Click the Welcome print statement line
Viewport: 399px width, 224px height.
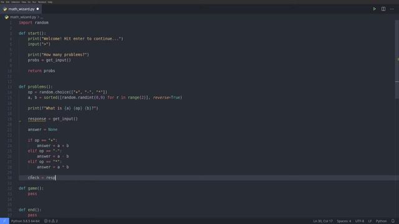[x=75, y=39]
